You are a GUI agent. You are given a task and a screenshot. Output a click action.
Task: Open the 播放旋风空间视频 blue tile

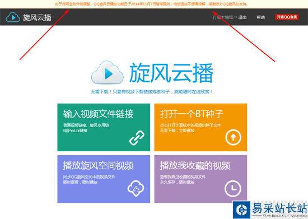click(104, 179)
